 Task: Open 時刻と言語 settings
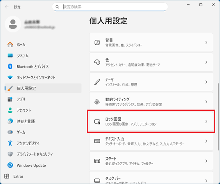(43, 121)
